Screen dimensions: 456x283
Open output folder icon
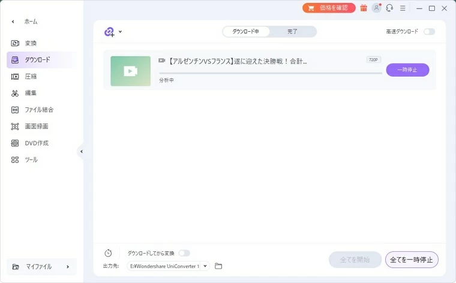[218, 266]
